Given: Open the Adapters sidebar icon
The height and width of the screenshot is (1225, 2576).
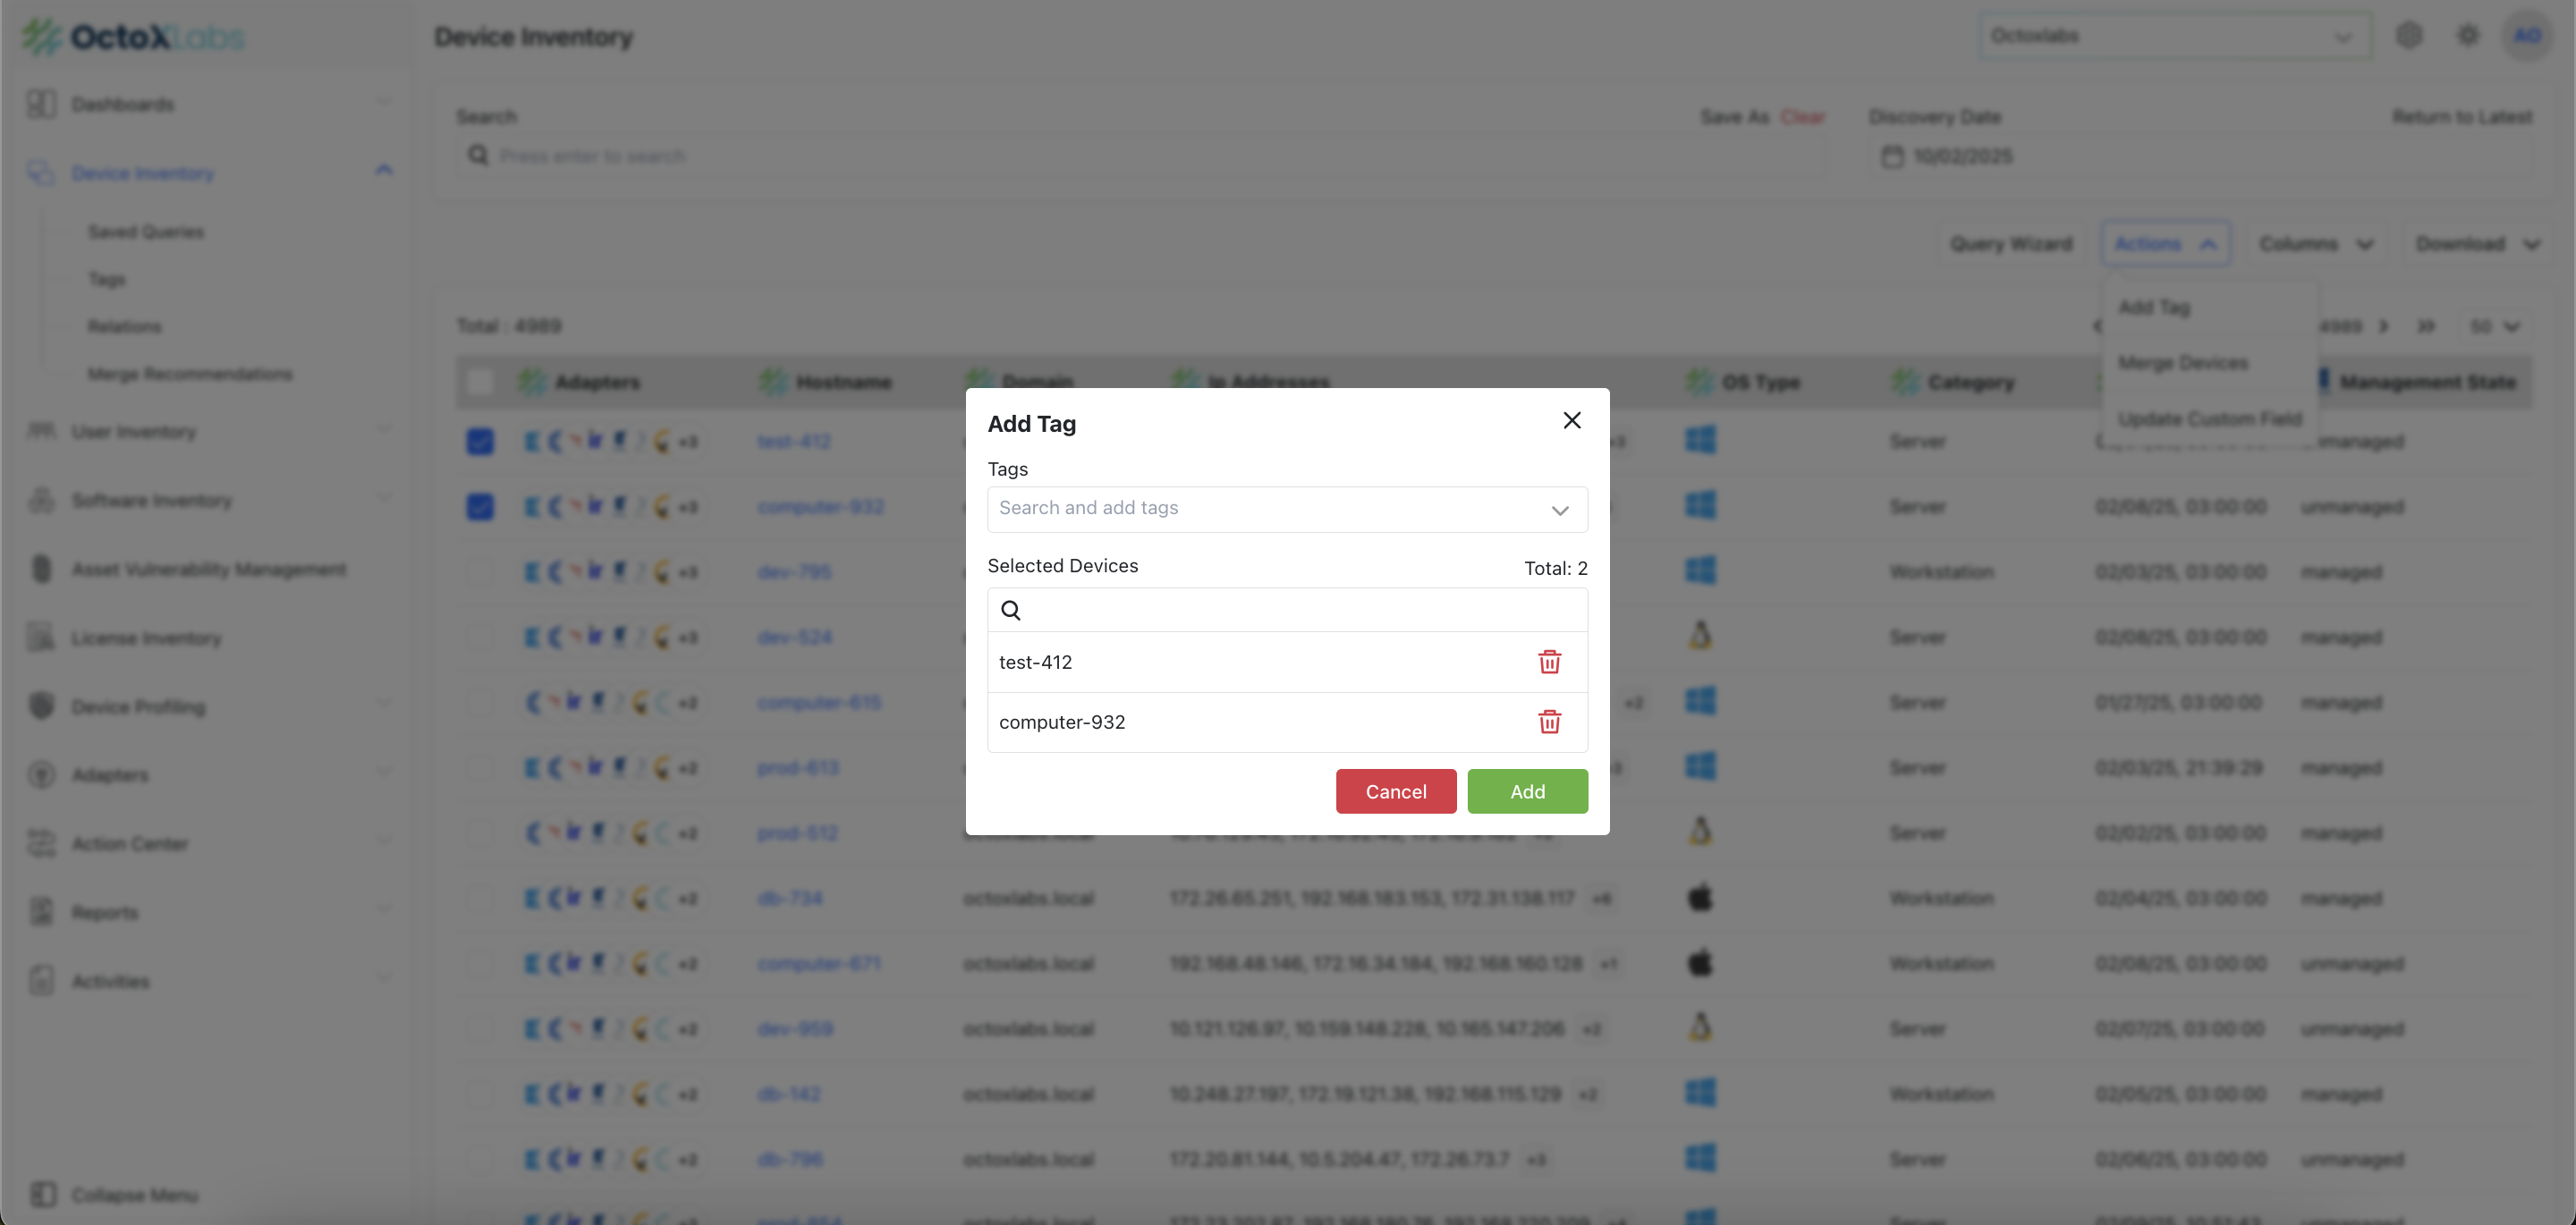Looking at the screenshot, I should pos(41,775).
